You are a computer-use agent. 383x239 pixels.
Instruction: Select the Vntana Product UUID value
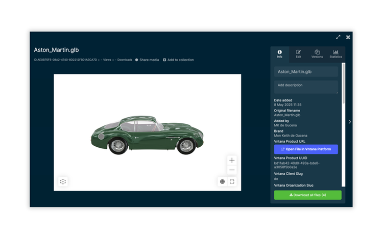[x=297, y=165]
